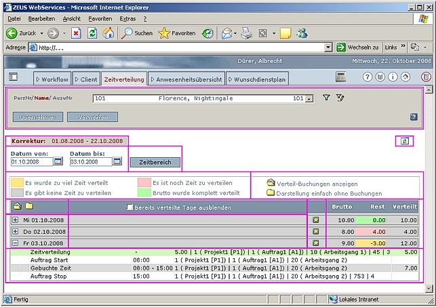Click the Übernehmen button
436x307 pixels.
click(x=38, y=117)
